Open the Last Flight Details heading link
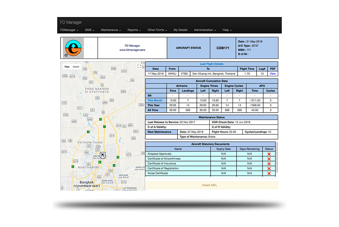Viewport: 339px width, 227px height. [x=211, y=64]
